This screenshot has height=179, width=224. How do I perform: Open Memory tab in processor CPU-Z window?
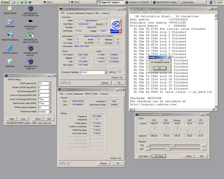[x=90, y=13]
